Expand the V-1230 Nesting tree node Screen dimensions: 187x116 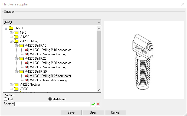(x=11, y=85)
